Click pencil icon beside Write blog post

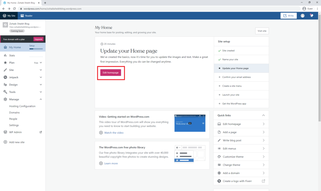click(219, 140)
